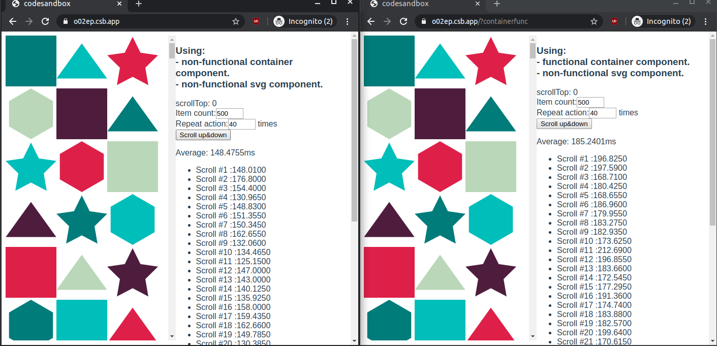Open Chrome's three-dot menu in right window
This screenshot has width=717, height=346.
click(x=706, y=21)
